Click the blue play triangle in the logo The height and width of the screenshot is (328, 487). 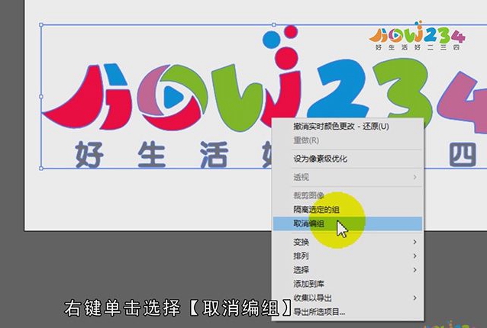pos(173,97)
